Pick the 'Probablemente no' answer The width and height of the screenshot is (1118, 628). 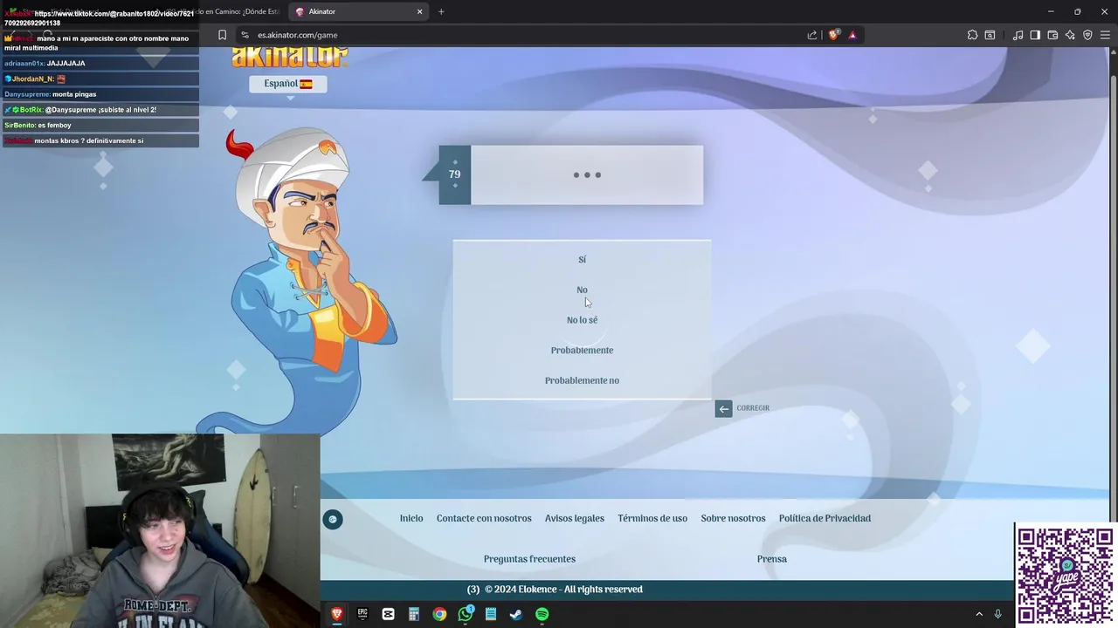pyautogui.click(x=582, y=381)
